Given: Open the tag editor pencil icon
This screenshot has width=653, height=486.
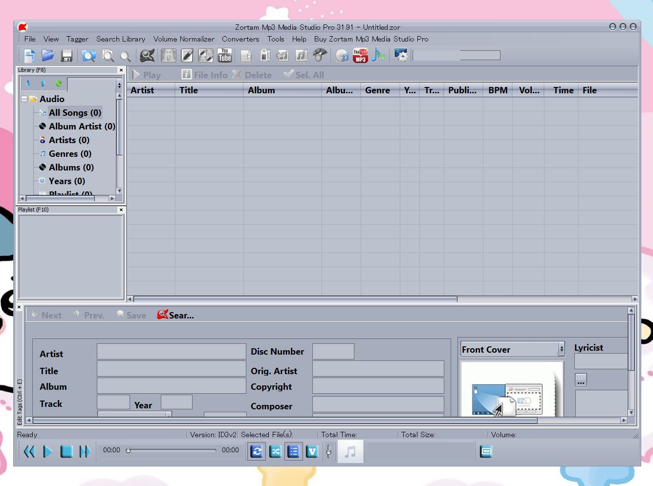Looking at the screenshot, I should (x=187, y=55).
